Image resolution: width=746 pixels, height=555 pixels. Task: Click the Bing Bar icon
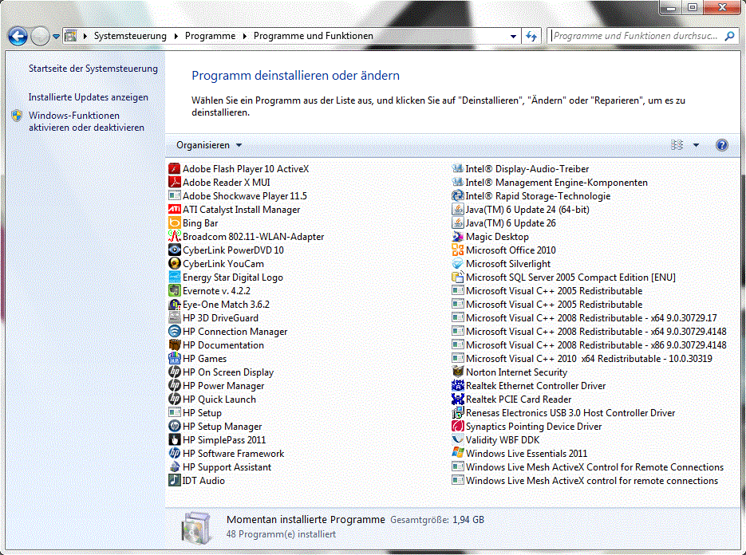175,223
